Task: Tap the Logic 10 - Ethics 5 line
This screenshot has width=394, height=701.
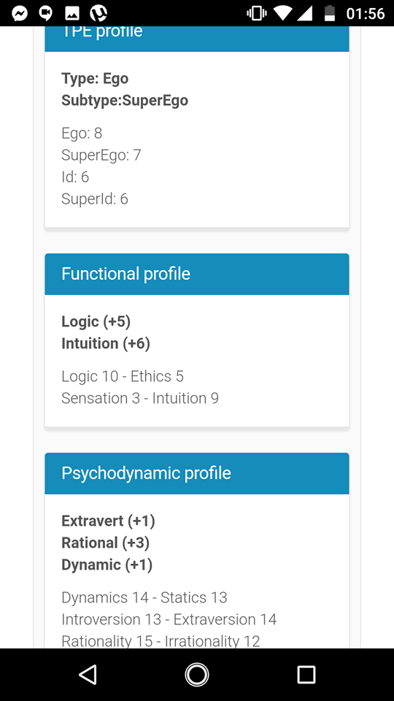Action: click(x=123, y=377)
